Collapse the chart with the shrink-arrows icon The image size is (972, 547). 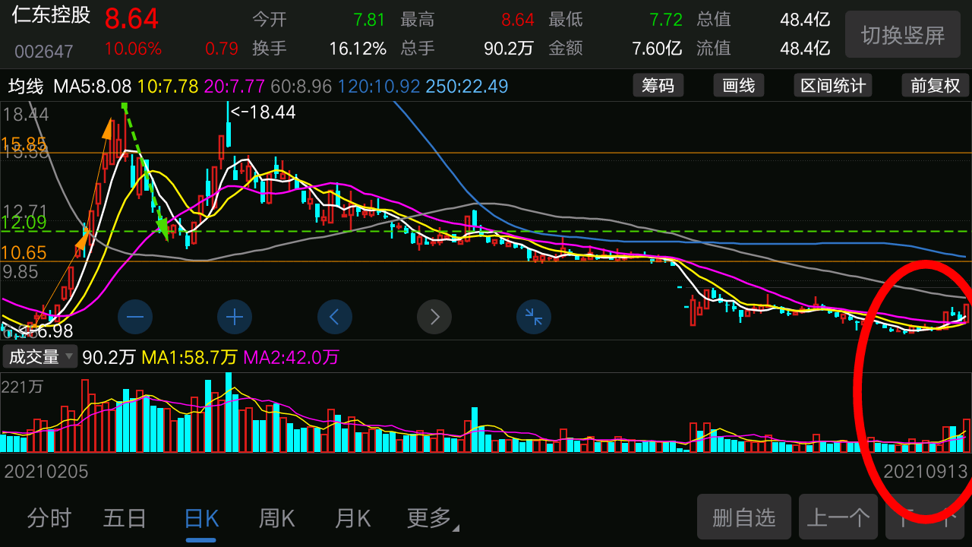coord(533,317)
